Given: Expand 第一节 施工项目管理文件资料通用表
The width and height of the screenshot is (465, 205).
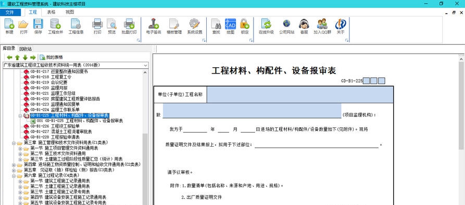Looking at the screenshot, I should point(20,148).
